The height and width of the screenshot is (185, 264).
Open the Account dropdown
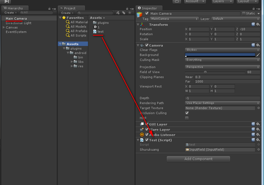pos(195,1)
